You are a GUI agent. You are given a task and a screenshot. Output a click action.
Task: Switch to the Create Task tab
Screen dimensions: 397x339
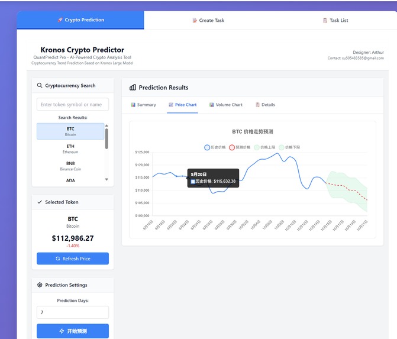tap(208, 20)
